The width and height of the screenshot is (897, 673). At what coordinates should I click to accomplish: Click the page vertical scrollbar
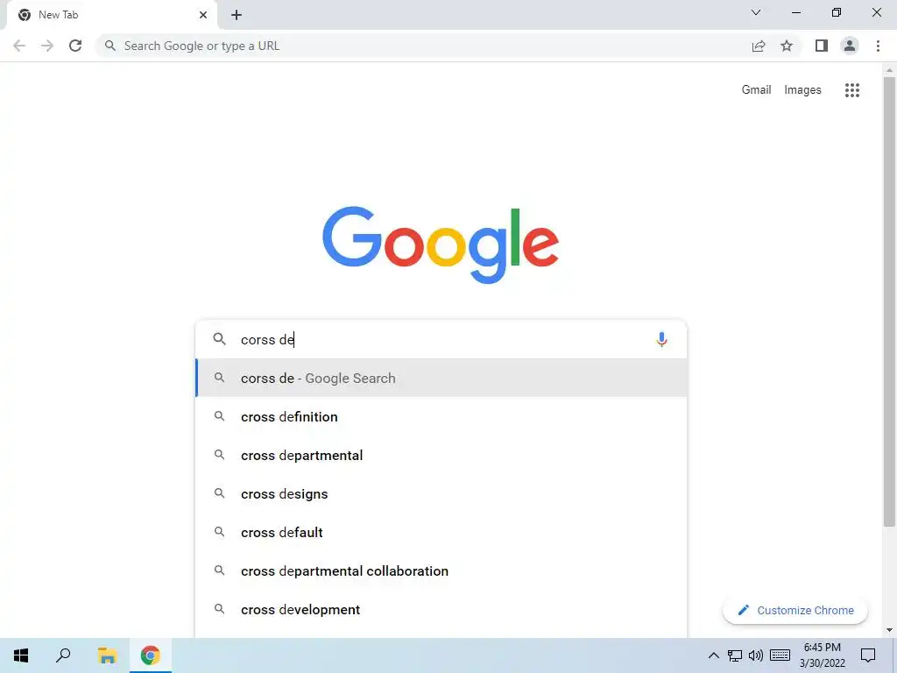(889, 301)
